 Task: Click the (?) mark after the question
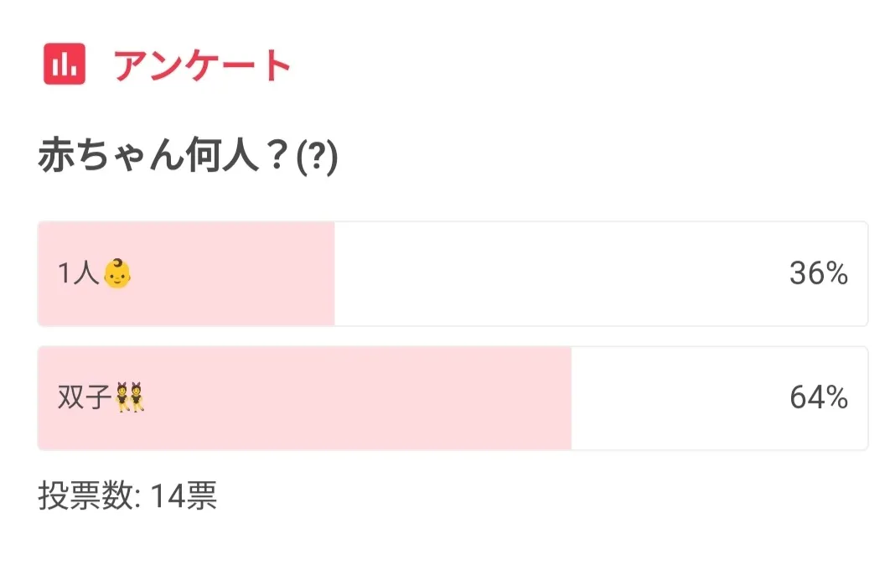coord(318,158)
